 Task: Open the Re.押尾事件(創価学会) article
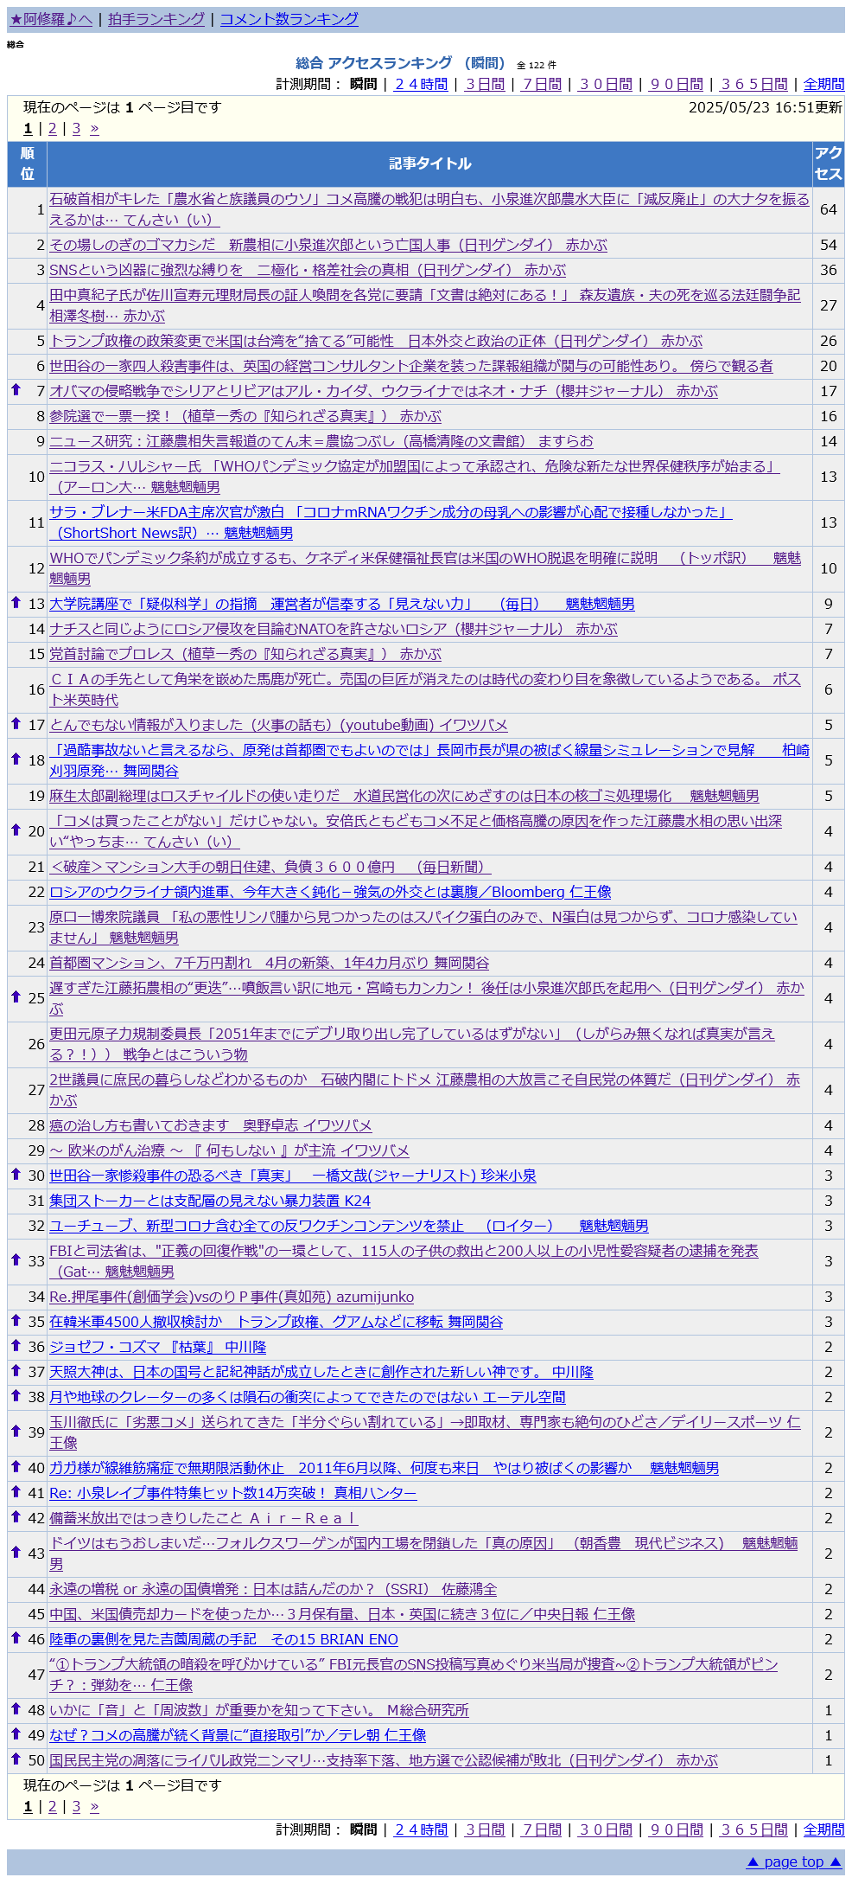(232, 1297)
